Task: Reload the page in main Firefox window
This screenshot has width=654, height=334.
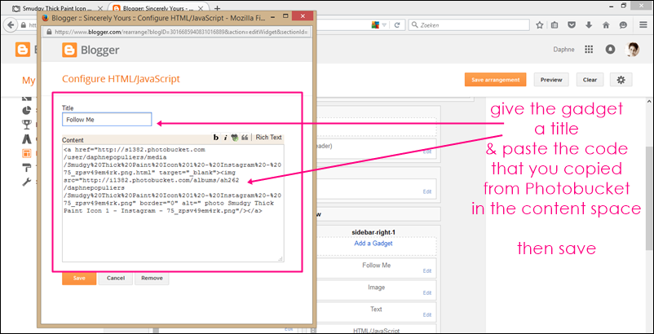Action: point(397,25)
